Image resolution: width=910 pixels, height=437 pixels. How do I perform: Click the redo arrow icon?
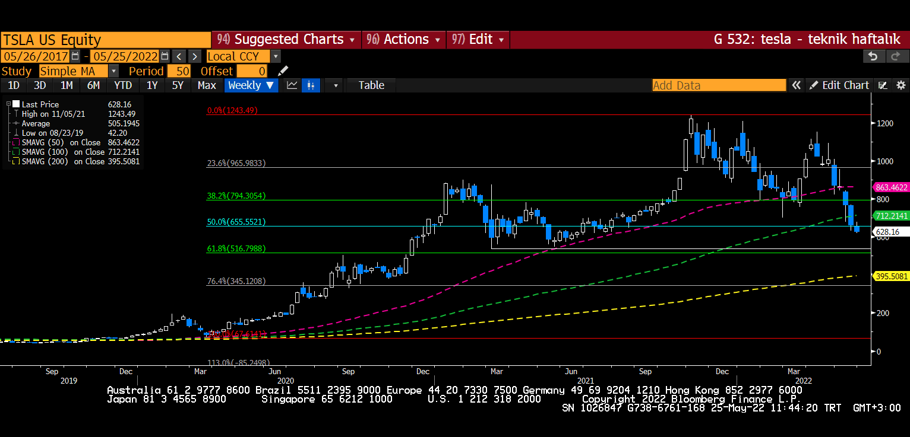tap(897, 56)
